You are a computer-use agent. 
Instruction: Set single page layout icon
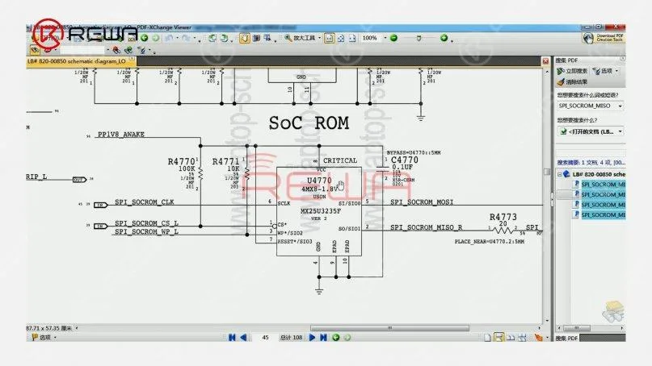coord(487,338)
